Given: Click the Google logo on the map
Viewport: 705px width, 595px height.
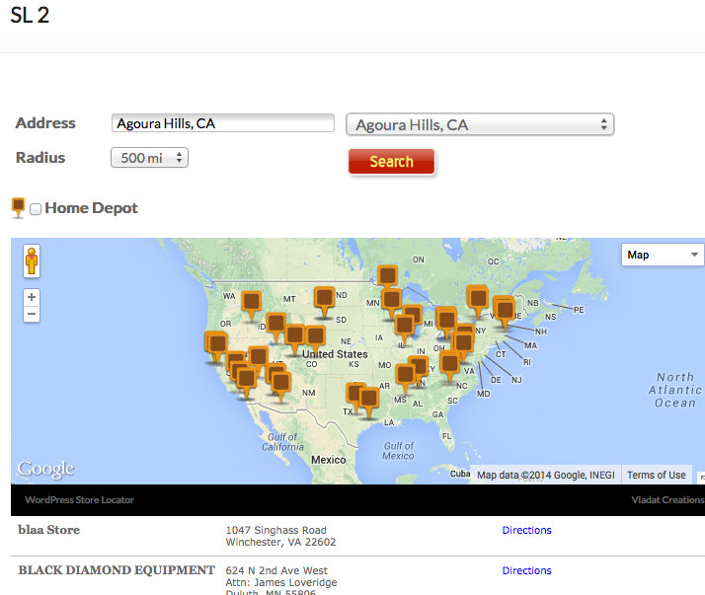Looking at the screenshot, I should 45,470.
